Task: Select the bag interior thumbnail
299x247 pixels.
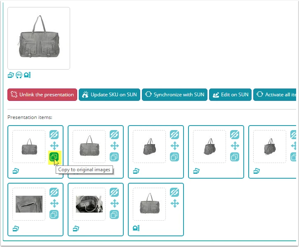Action: point(89,204)
